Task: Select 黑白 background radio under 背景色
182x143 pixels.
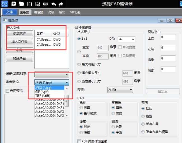Action: 113,113
